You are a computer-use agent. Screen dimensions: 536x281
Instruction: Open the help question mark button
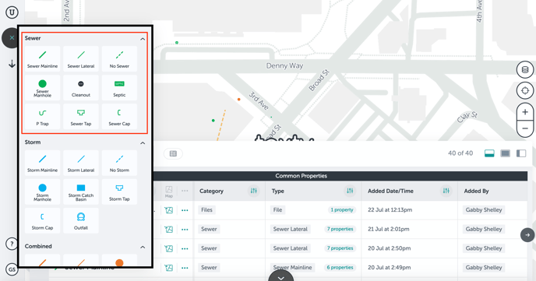[x=12, y=244]
